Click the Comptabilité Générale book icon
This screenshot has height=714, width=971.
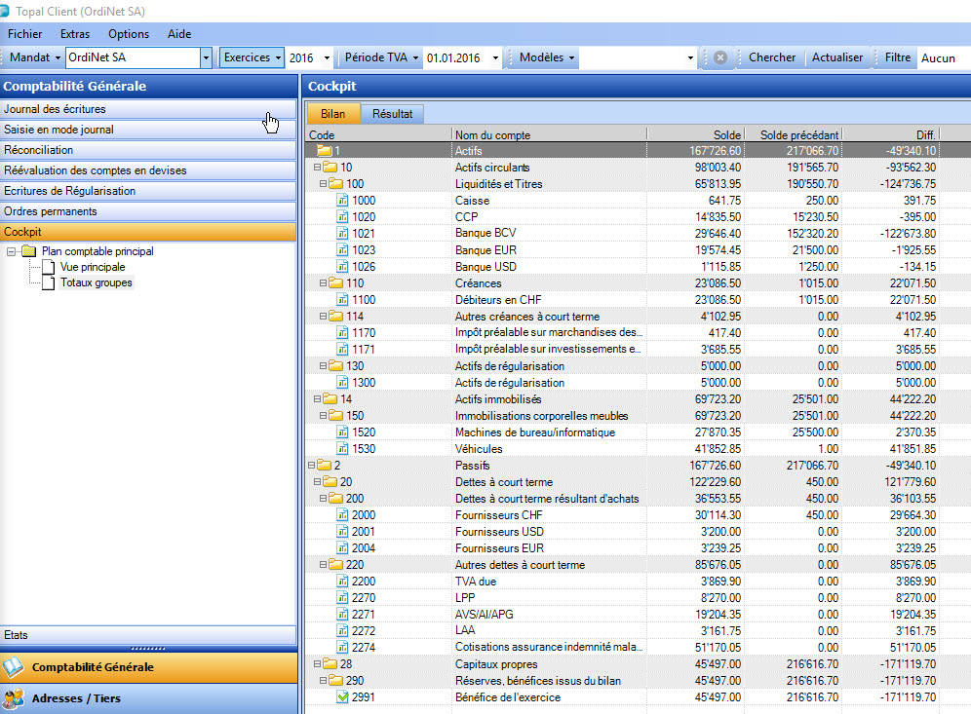(x=14, y=667)
